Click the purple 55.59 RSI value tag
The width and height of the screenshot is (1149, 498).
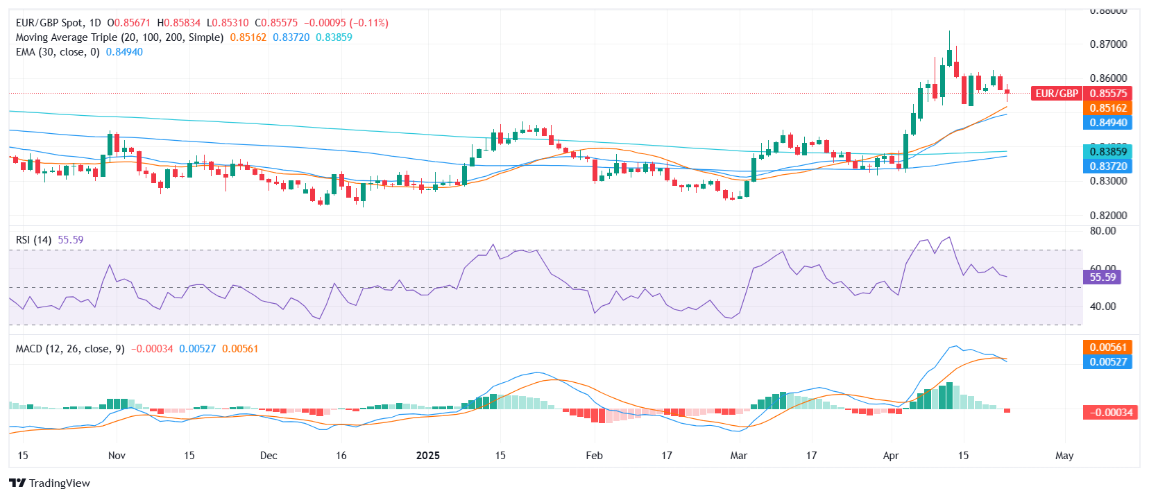[x=1103, y=277]
